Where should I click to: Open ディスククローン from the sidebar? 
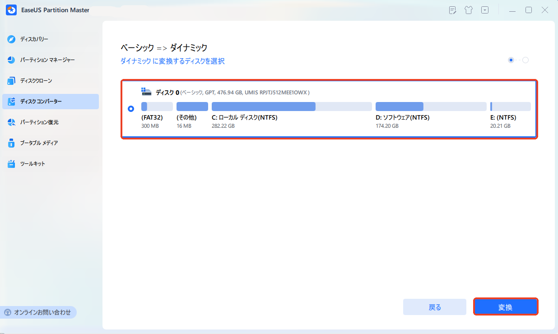click(36, 81)
